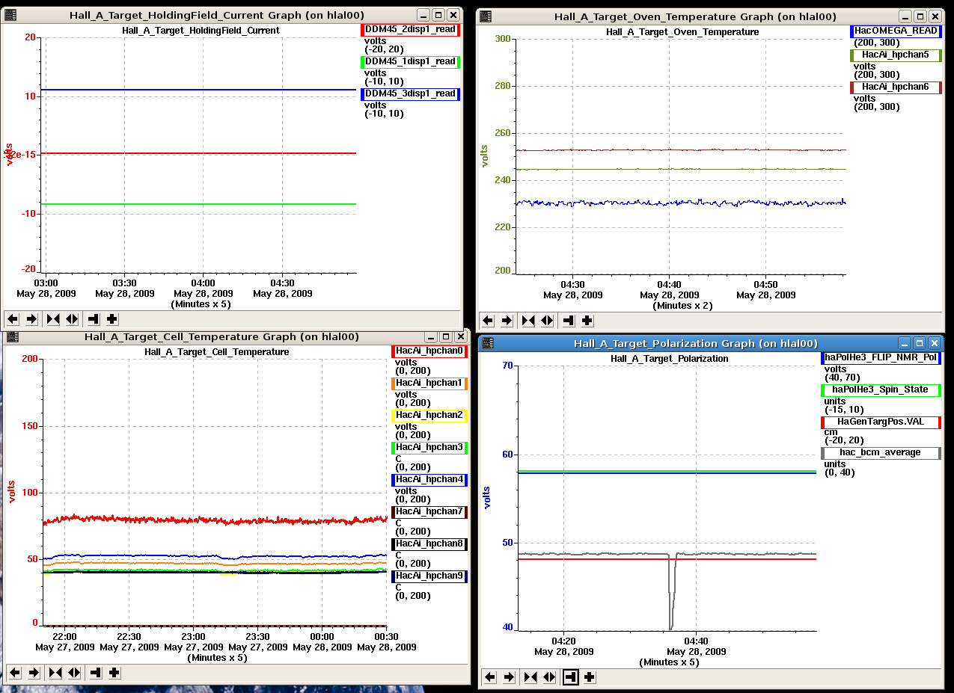
Task: Enable auto-scroll in Cell_Temperature graph
Action: click(95, 673)
